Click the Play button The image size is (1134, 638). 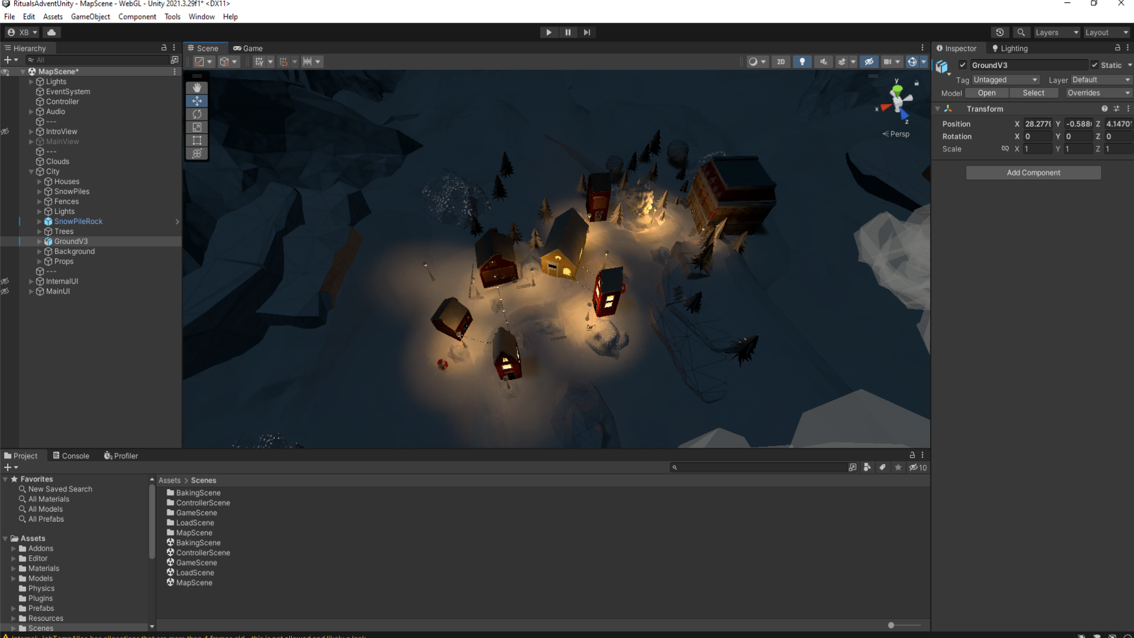point(549,32)
